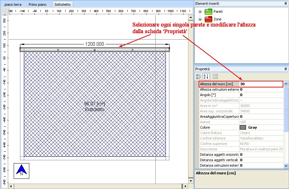Edit the Altezza del muro value field
The height and width of the screenshot is (189, 289).
[261, 84]
